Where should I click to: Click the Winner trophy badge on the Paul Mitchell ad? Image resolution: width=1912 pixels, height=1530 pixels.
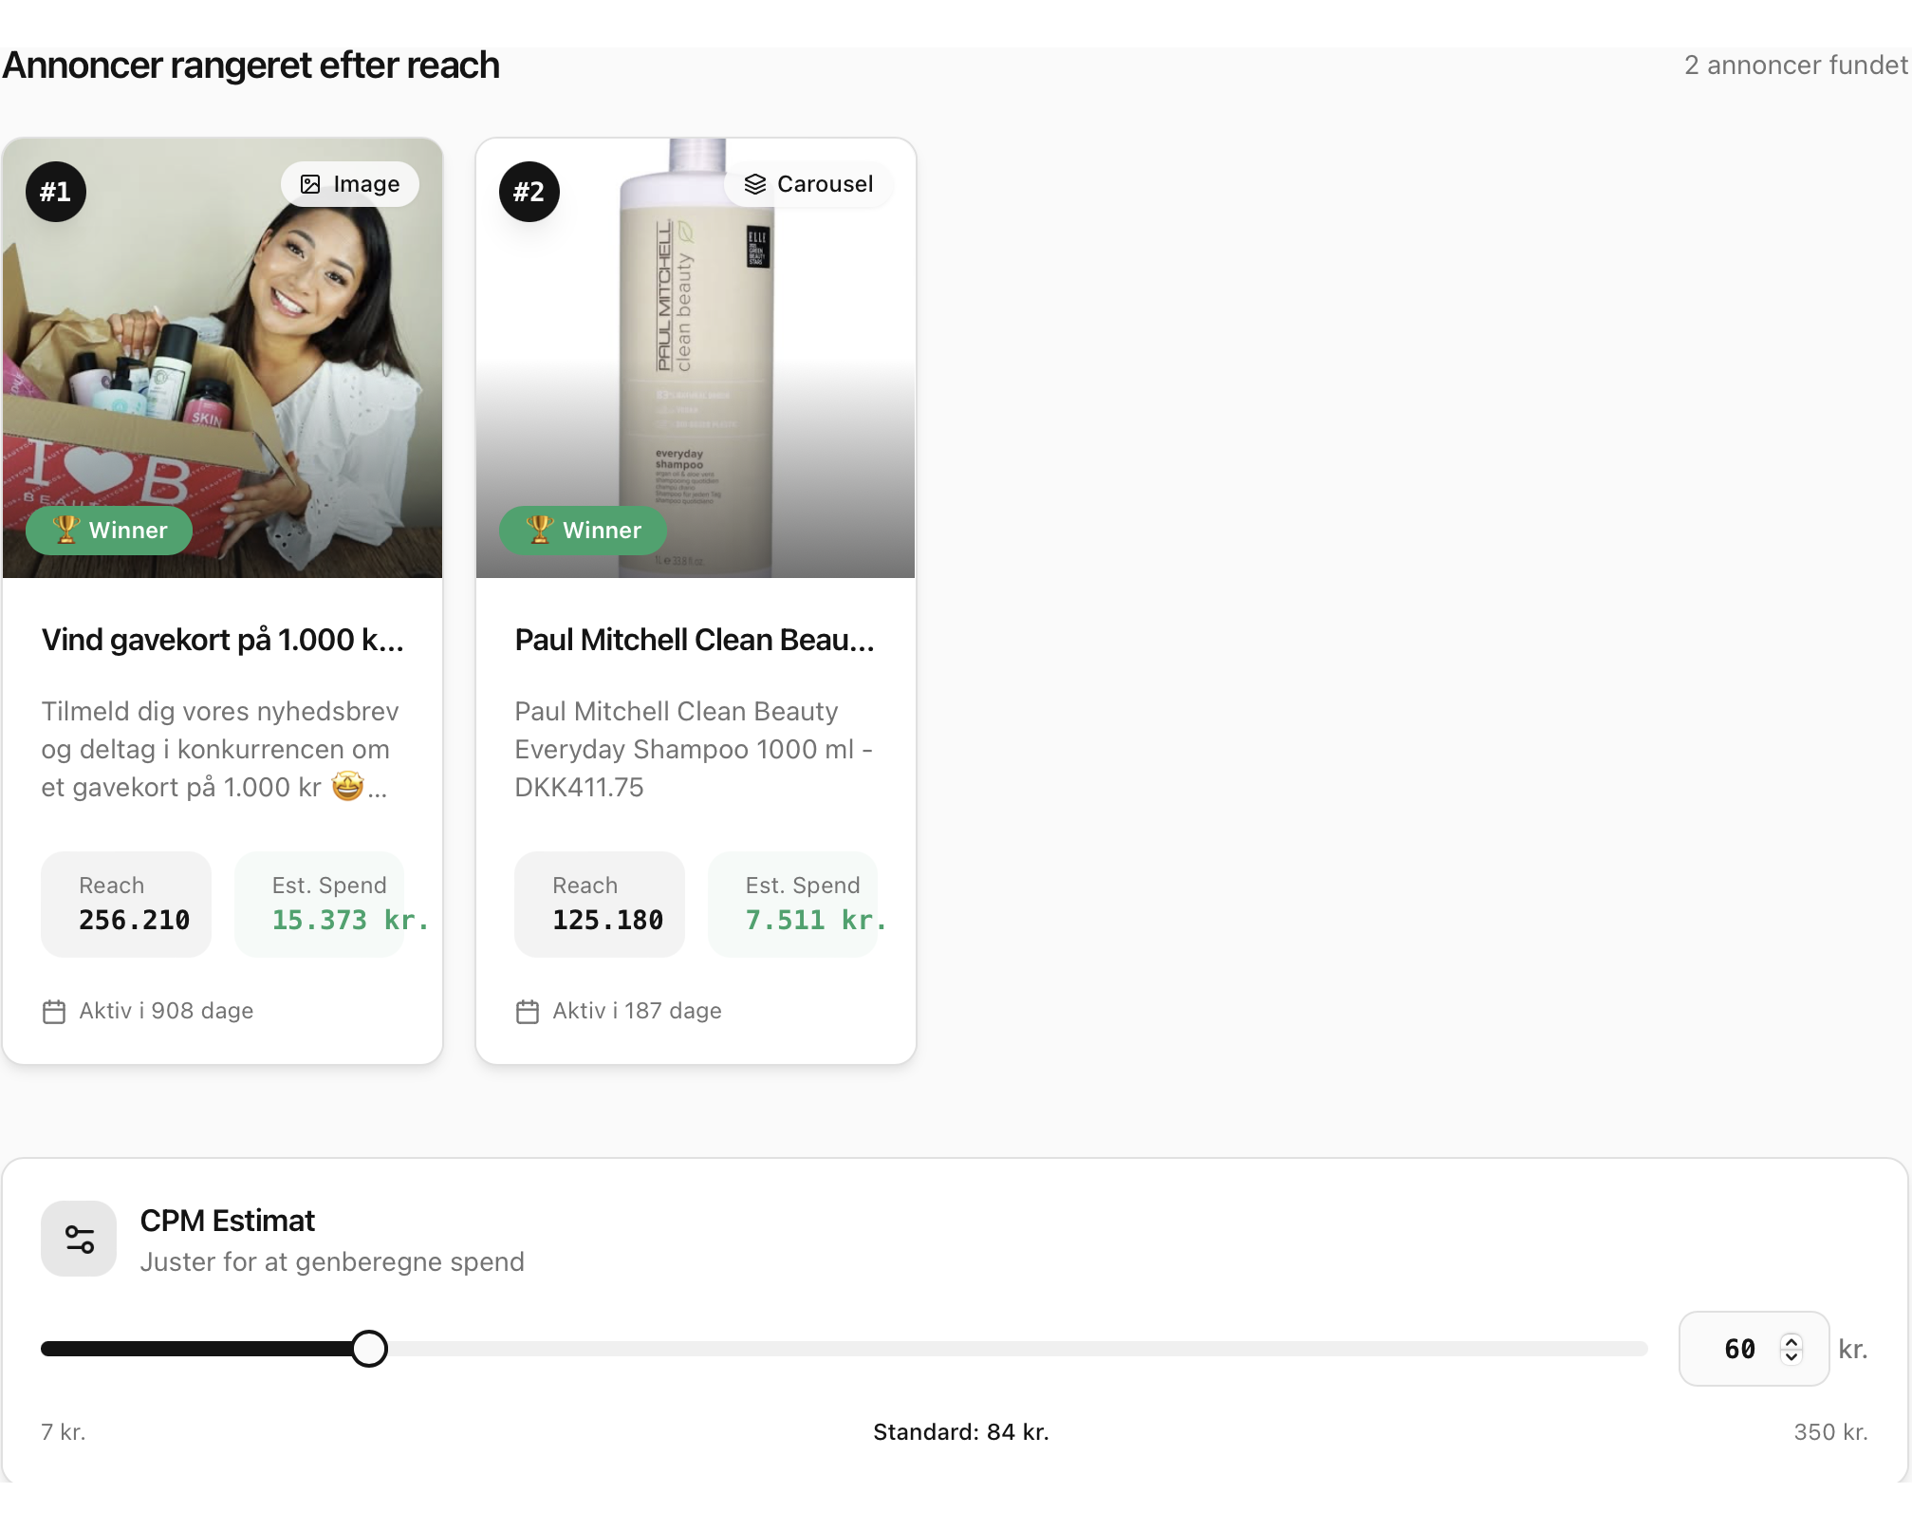583,530
